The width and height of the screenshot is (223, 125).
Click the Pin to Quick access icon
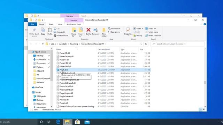click(x=34, y=30)
